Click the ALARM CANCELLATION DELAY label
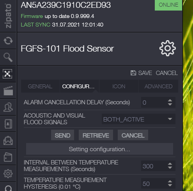The width and height of the screenshot is (193, 191). click(77, 102)
